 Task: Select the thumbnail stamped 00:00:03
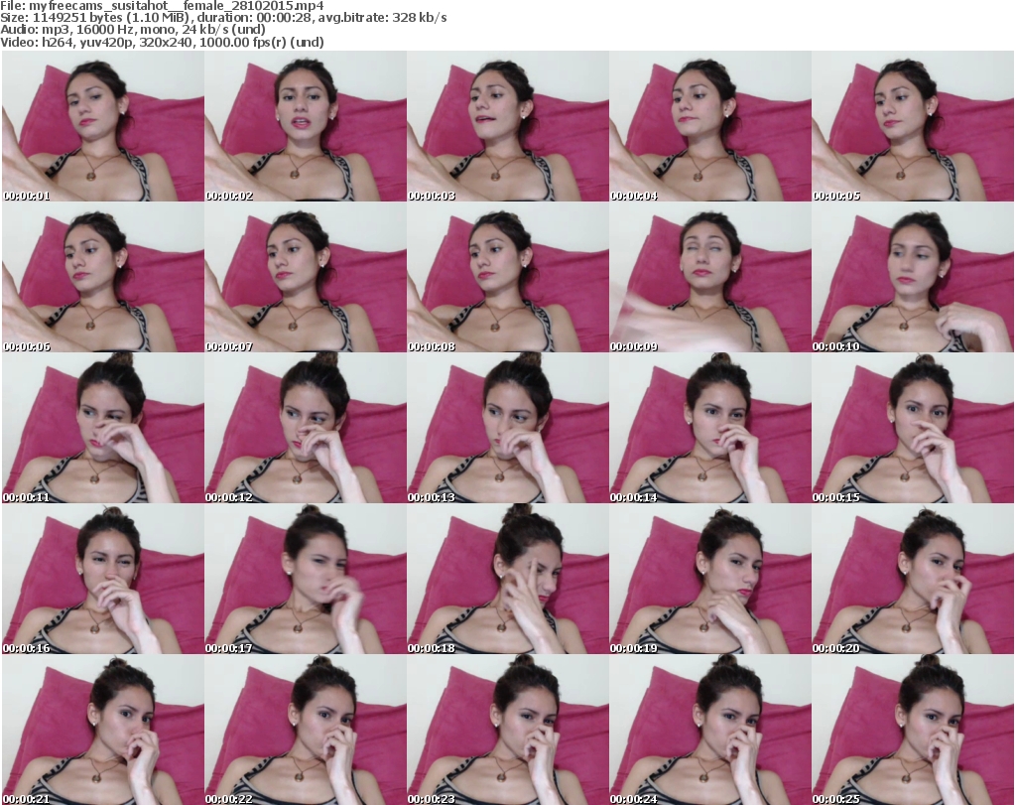pos(508,126)
